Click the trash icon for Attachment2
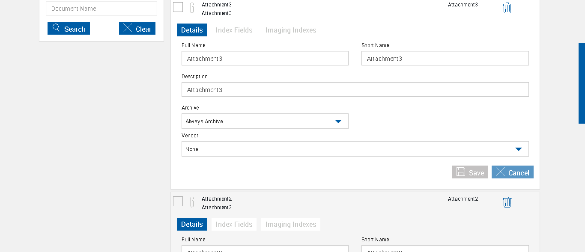The width and height of the screenshot is (585, 252). [x=507, y=202]
